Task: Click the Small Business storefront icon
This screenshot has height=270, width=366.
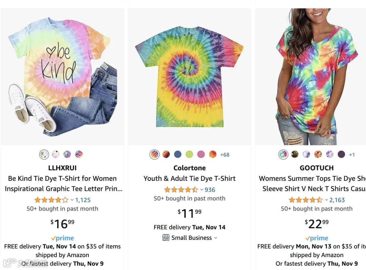Action: tap(166, 238)
